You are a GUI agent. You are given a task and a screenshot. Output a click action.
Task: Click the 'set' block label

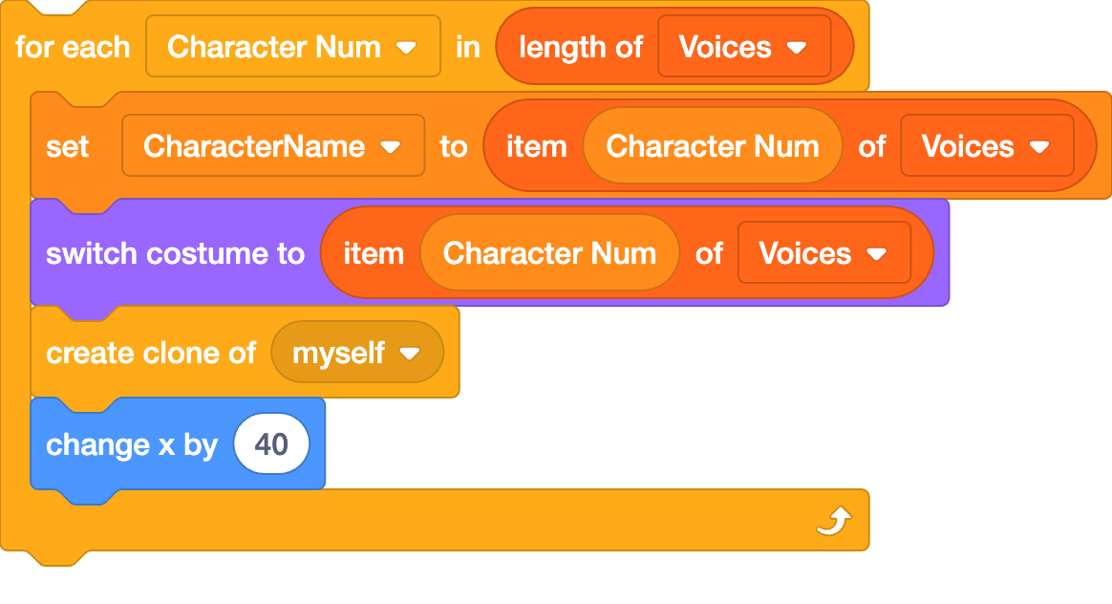(x=67, y=146)
